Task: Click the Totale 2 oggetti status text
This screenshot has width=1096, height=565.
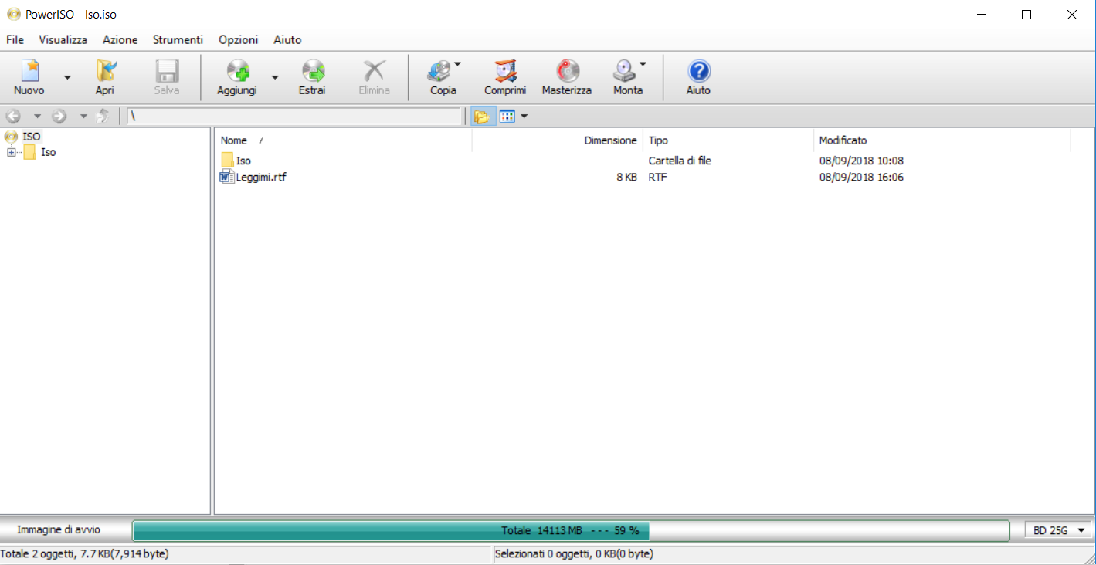Action: (85, 553)
